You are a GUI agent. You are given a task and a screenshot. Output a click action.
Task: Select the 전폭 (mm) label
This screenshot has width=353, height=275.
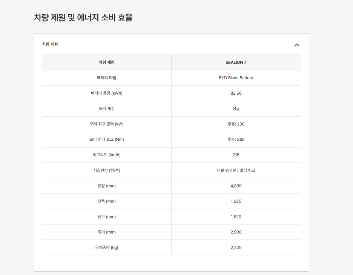(106, 201)
